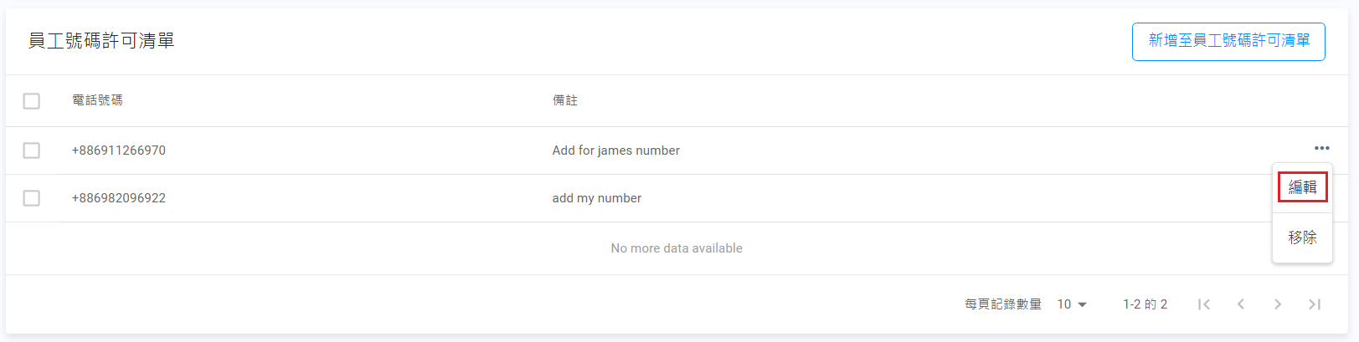
Task: Click phone number +886911266970
Action: [119, 151]
